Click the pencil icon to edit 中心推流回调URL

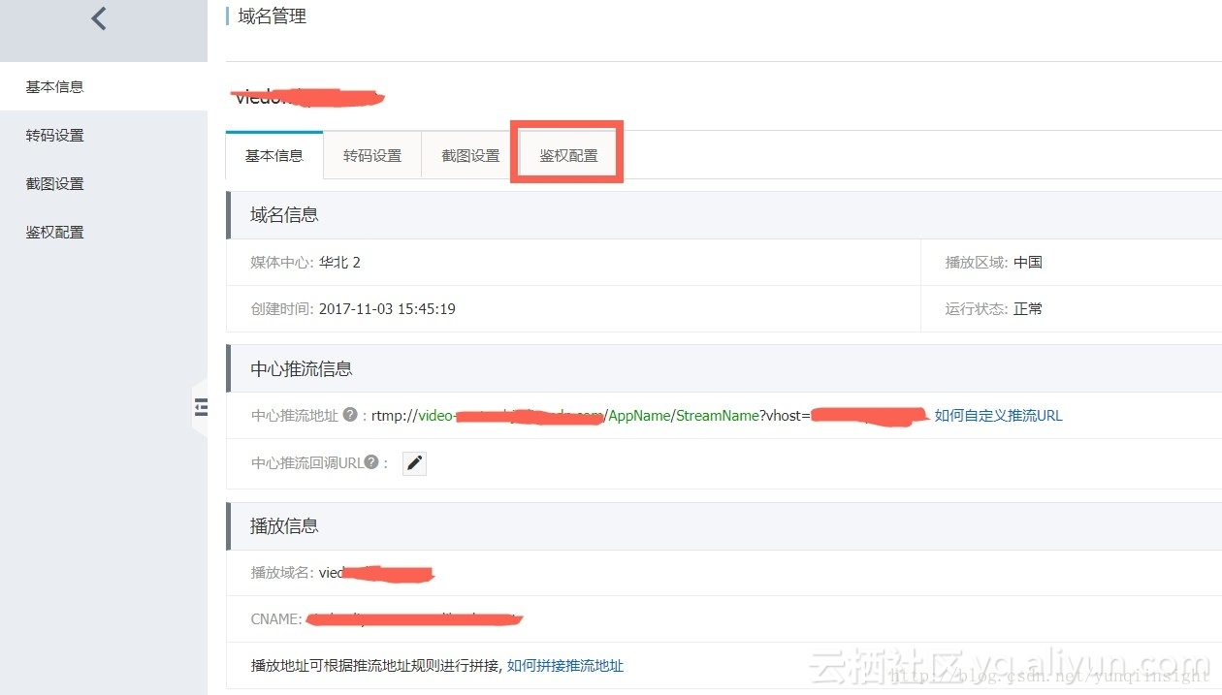(414, 462)
